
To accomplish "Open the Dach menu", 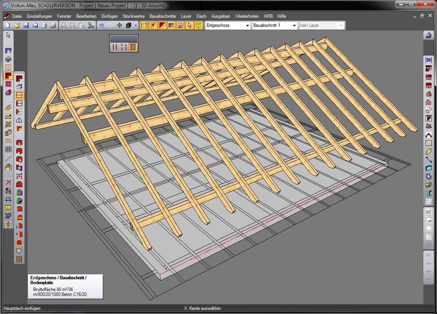I will [x=201, y=16].
